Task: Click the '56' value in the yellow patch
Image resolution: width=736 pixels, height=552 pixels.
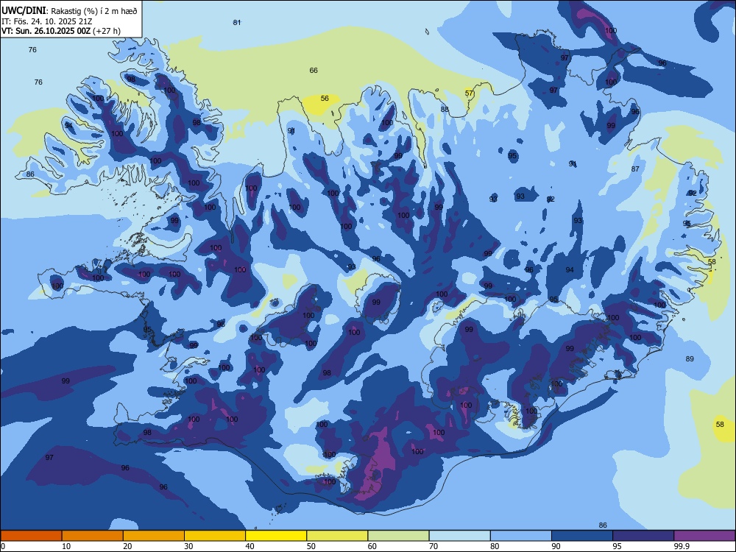Action: pos(325,99)
